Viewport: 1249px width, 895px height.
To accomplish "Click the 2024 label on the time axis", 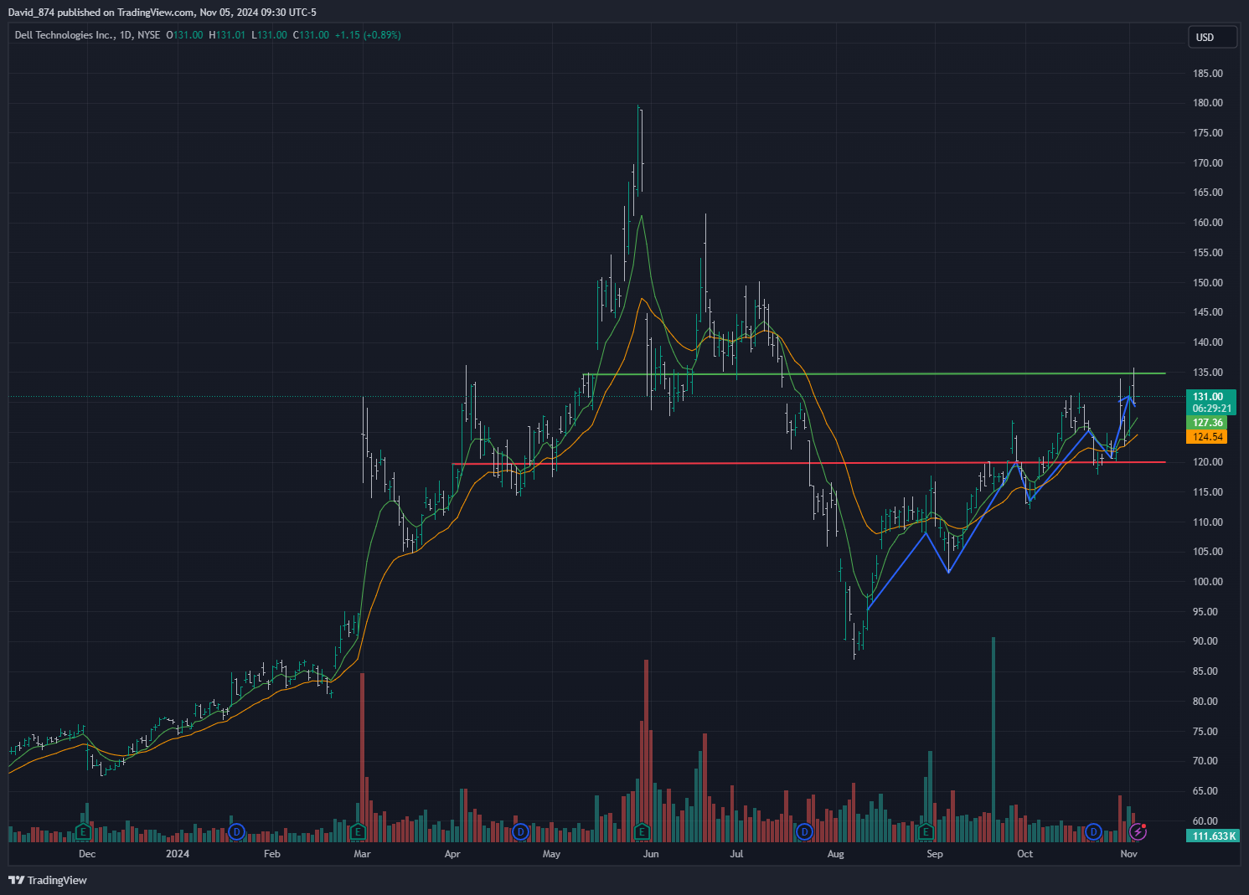I will click(178, 854).
